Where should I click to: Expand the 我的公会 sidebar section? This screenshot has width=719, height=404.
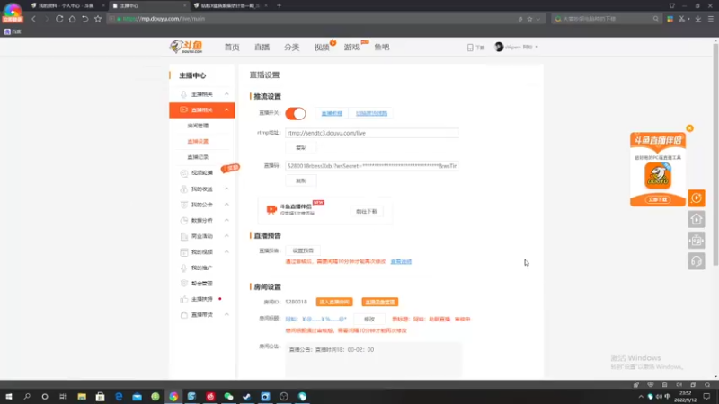pos(226,205)
